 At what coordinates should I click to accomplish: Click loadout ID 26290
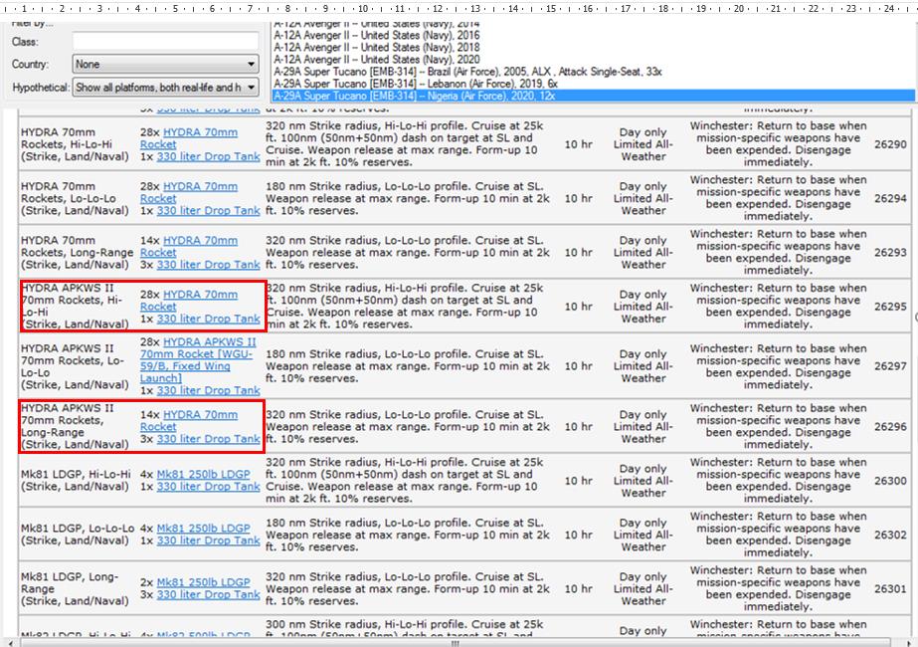890,144
